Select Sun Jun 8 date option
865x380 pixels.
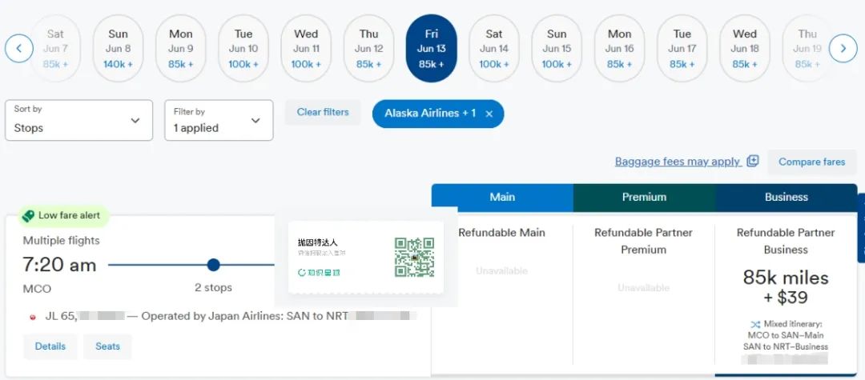click(118, 49)
